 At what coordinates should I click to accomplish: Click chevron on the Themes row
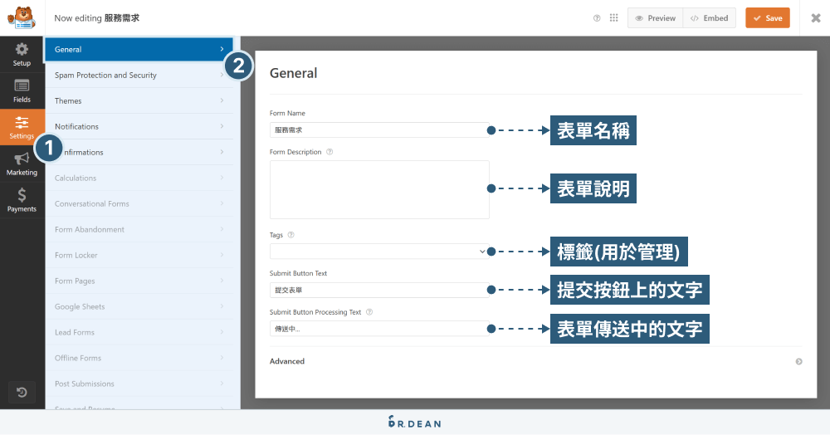point(222,100)
